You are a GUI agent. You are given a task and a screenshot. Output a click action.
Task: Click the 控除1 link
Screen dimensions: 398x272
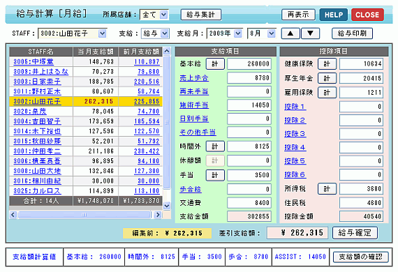coord(295,107)
